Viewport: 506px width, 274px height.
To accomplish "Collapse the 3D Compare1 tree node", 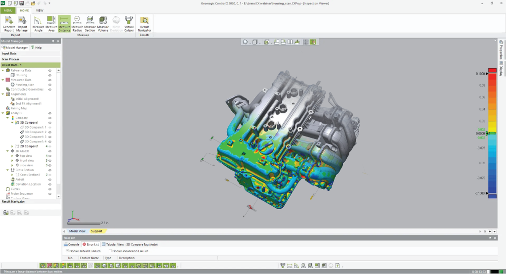I will [13, 123].
